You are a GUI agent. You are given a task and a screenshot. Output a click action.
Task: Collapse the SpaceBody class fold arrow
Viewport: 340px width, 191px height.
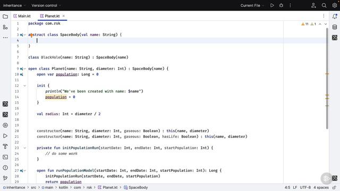click(25, 34)
